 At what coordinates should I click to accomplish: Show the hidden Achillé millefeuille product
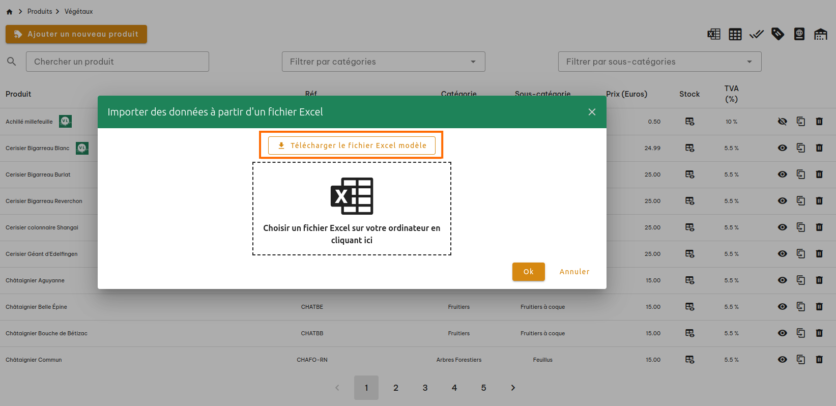782,122
